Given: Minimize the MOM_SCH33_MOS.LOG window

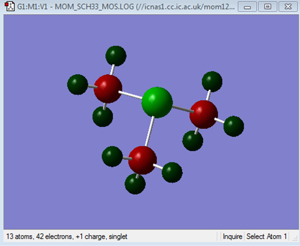Looking at the screenshot, I should (247, 7).
